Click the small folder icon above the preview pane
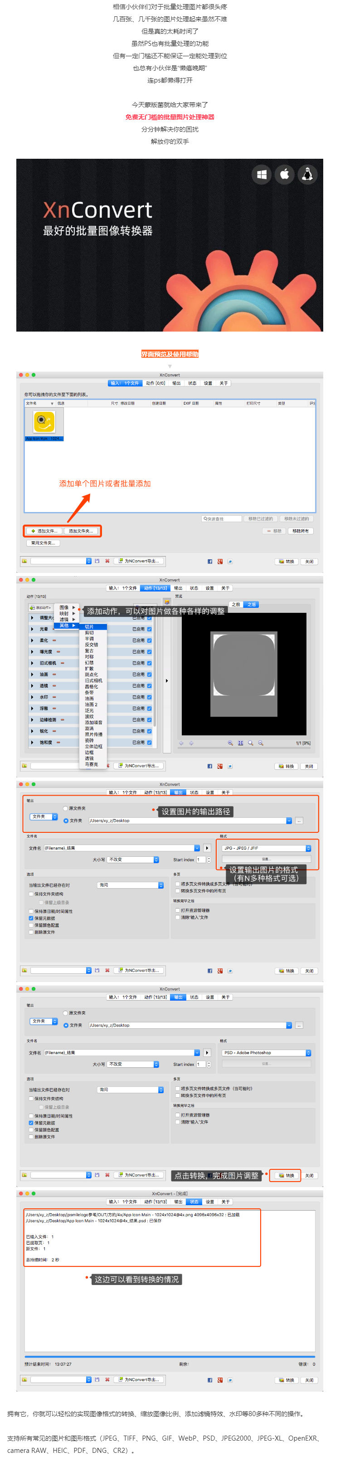 pyautogui.click(x=167, y=602)
